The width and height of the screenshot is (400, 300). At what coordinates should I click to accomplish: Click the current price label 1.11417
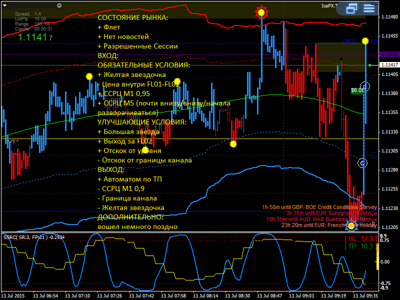tap(389, 65)
